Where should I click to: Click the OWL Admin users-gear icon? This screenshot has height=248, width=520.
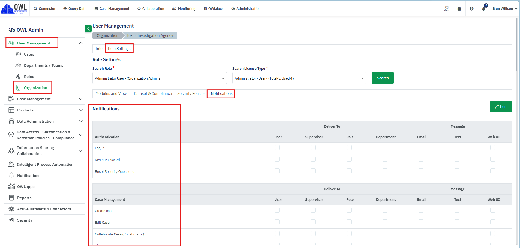[12, 30]
